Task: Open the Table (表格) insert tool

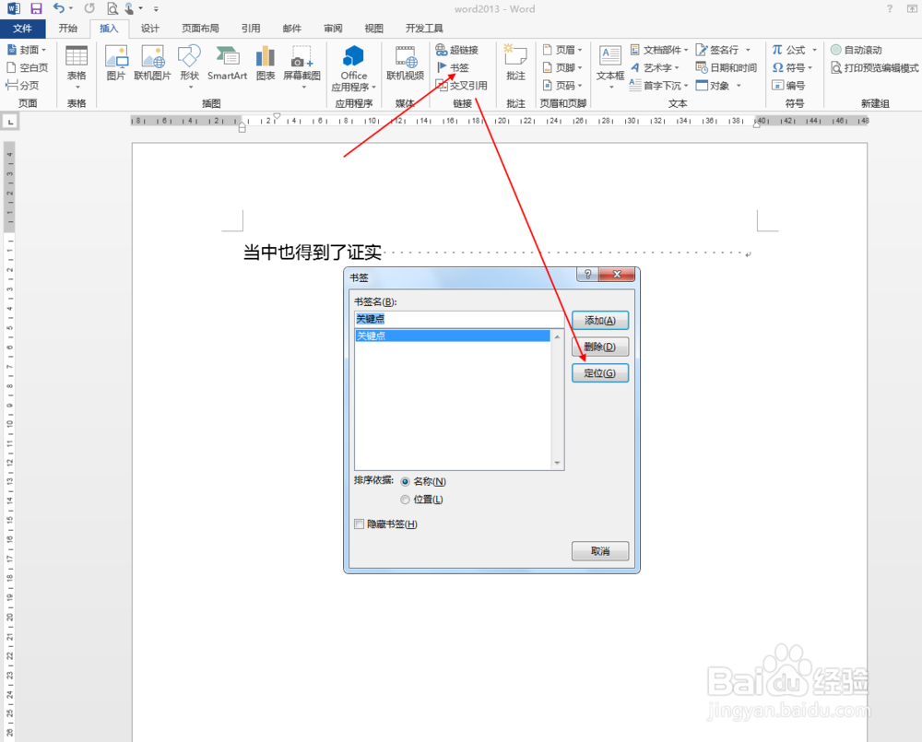Action: click(77, 66)
